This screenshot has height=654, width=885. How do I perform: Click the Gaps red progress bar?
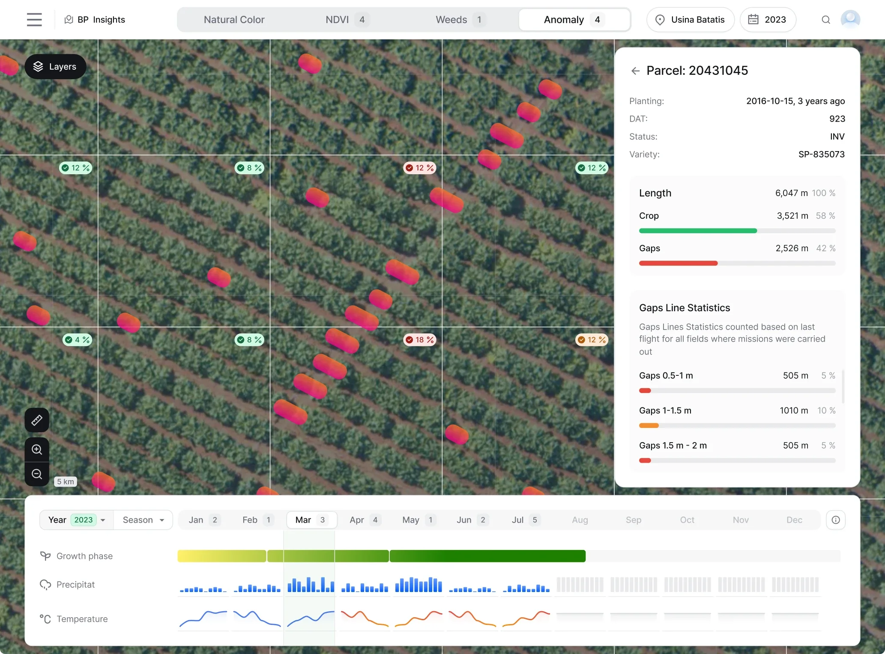pos(678,263)
